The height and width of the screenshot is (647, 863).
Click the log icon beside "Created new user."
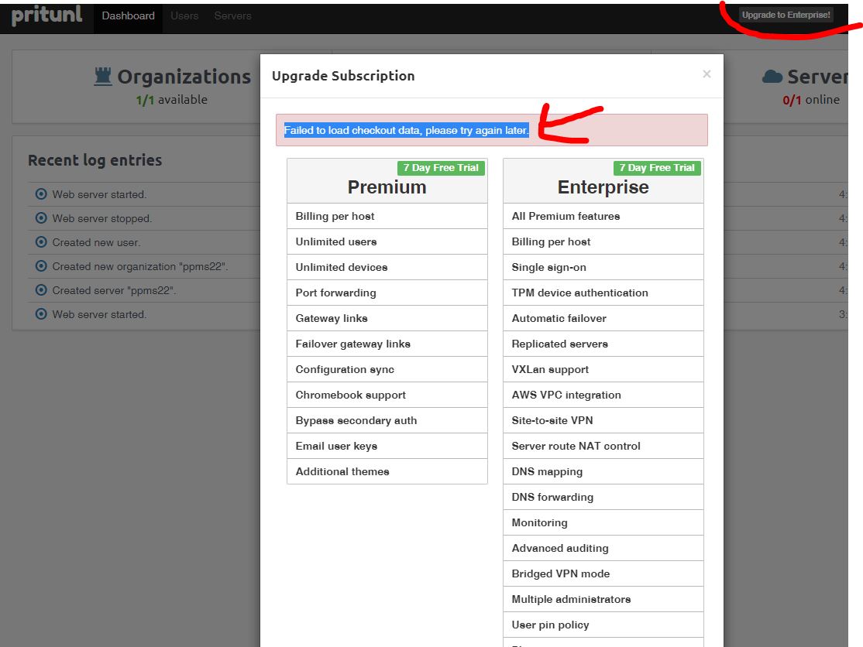pos(41,242)
